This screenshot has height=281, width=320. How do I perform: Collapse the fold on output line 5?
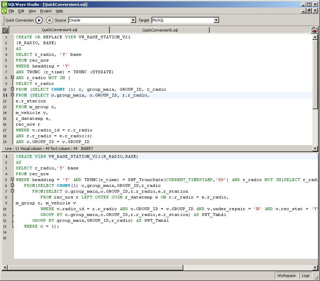coord(12,179)
